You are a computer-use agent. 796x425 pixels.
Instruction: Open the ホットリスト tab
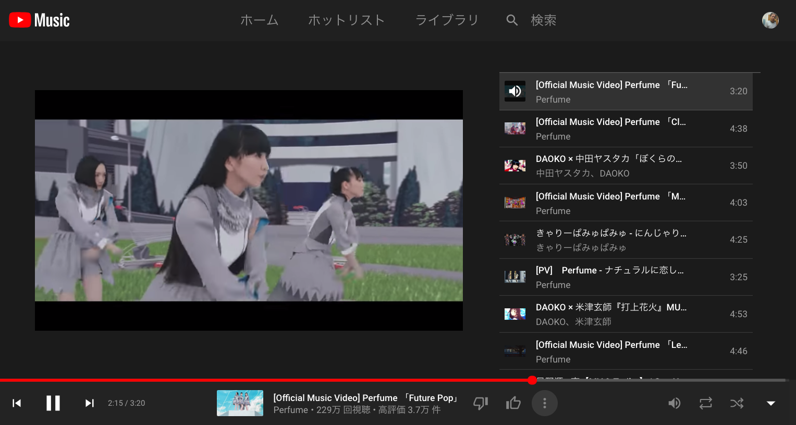(347, 20)
